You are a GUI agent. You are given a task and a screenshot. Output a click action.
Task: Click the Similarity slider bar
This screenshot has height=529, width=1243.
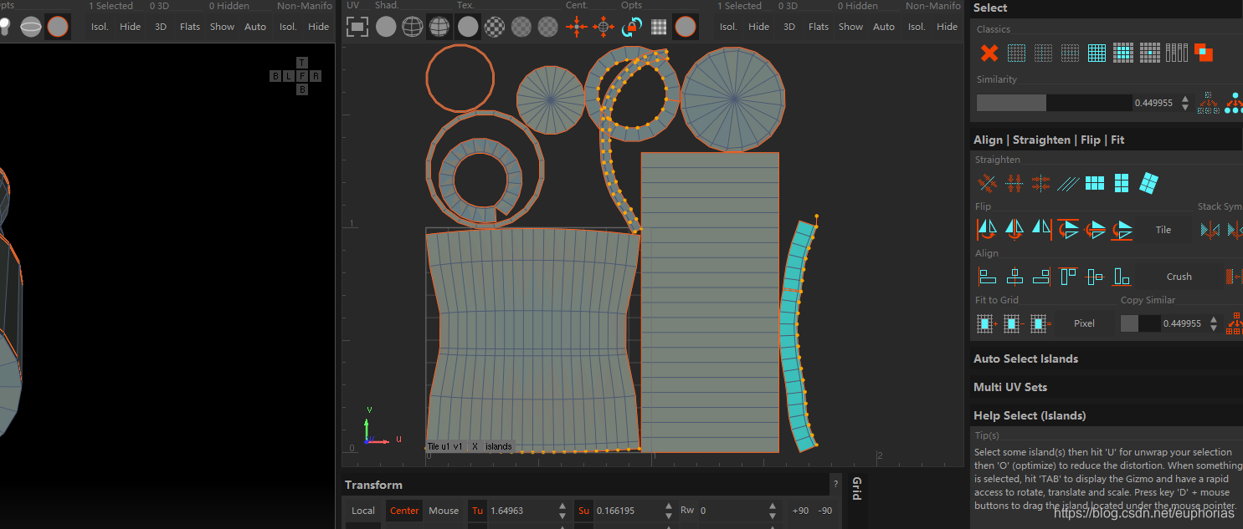tap(1054, 103)
